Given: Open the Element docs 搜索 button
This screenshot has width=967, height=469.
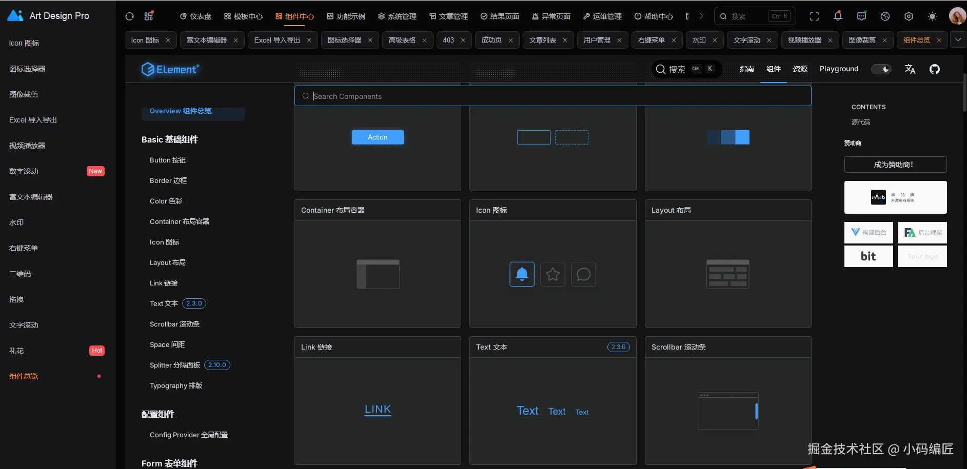Looking at the screenshot, I should pos(686,69).
